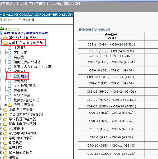
Task: Expand the 冷却液（逆变器）folder
Action: (1, 110)
